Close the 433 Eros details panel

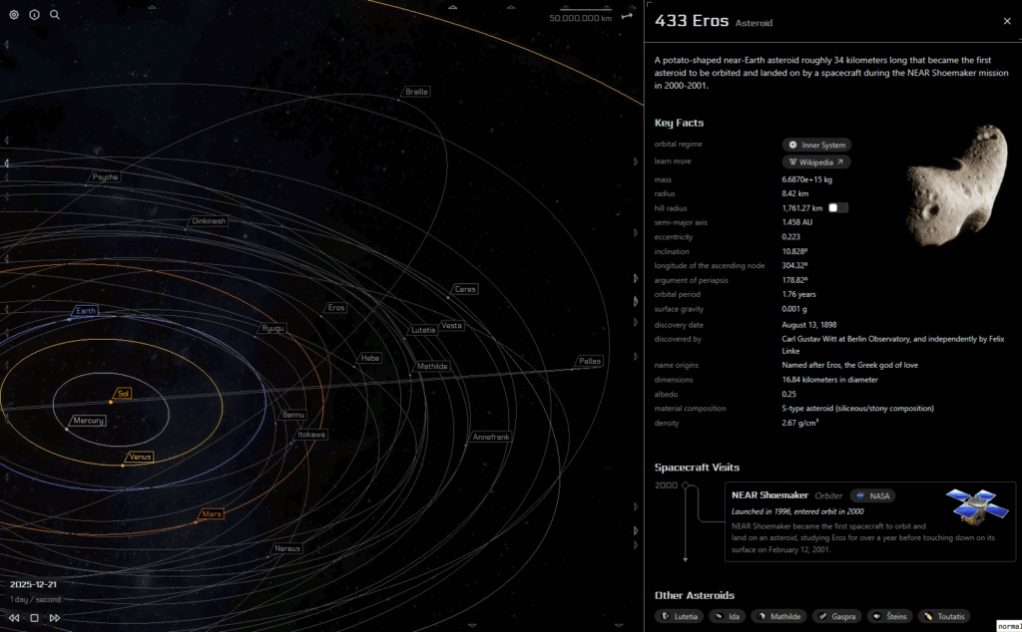tap(1007, 21)
